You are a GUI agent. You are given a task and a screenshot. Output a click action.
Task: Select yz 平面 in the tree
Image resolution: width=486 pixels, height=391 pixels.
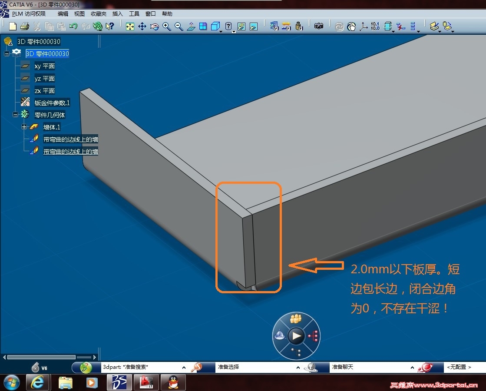tap(45, 79)
